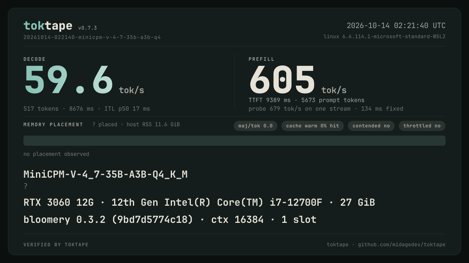
Task: Click the cache warm 0% hit badge
Action: 313,126
